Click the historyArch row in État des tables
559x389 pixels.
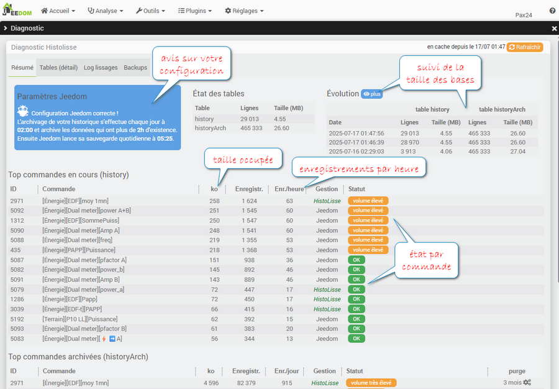click(x=253, y=128)
